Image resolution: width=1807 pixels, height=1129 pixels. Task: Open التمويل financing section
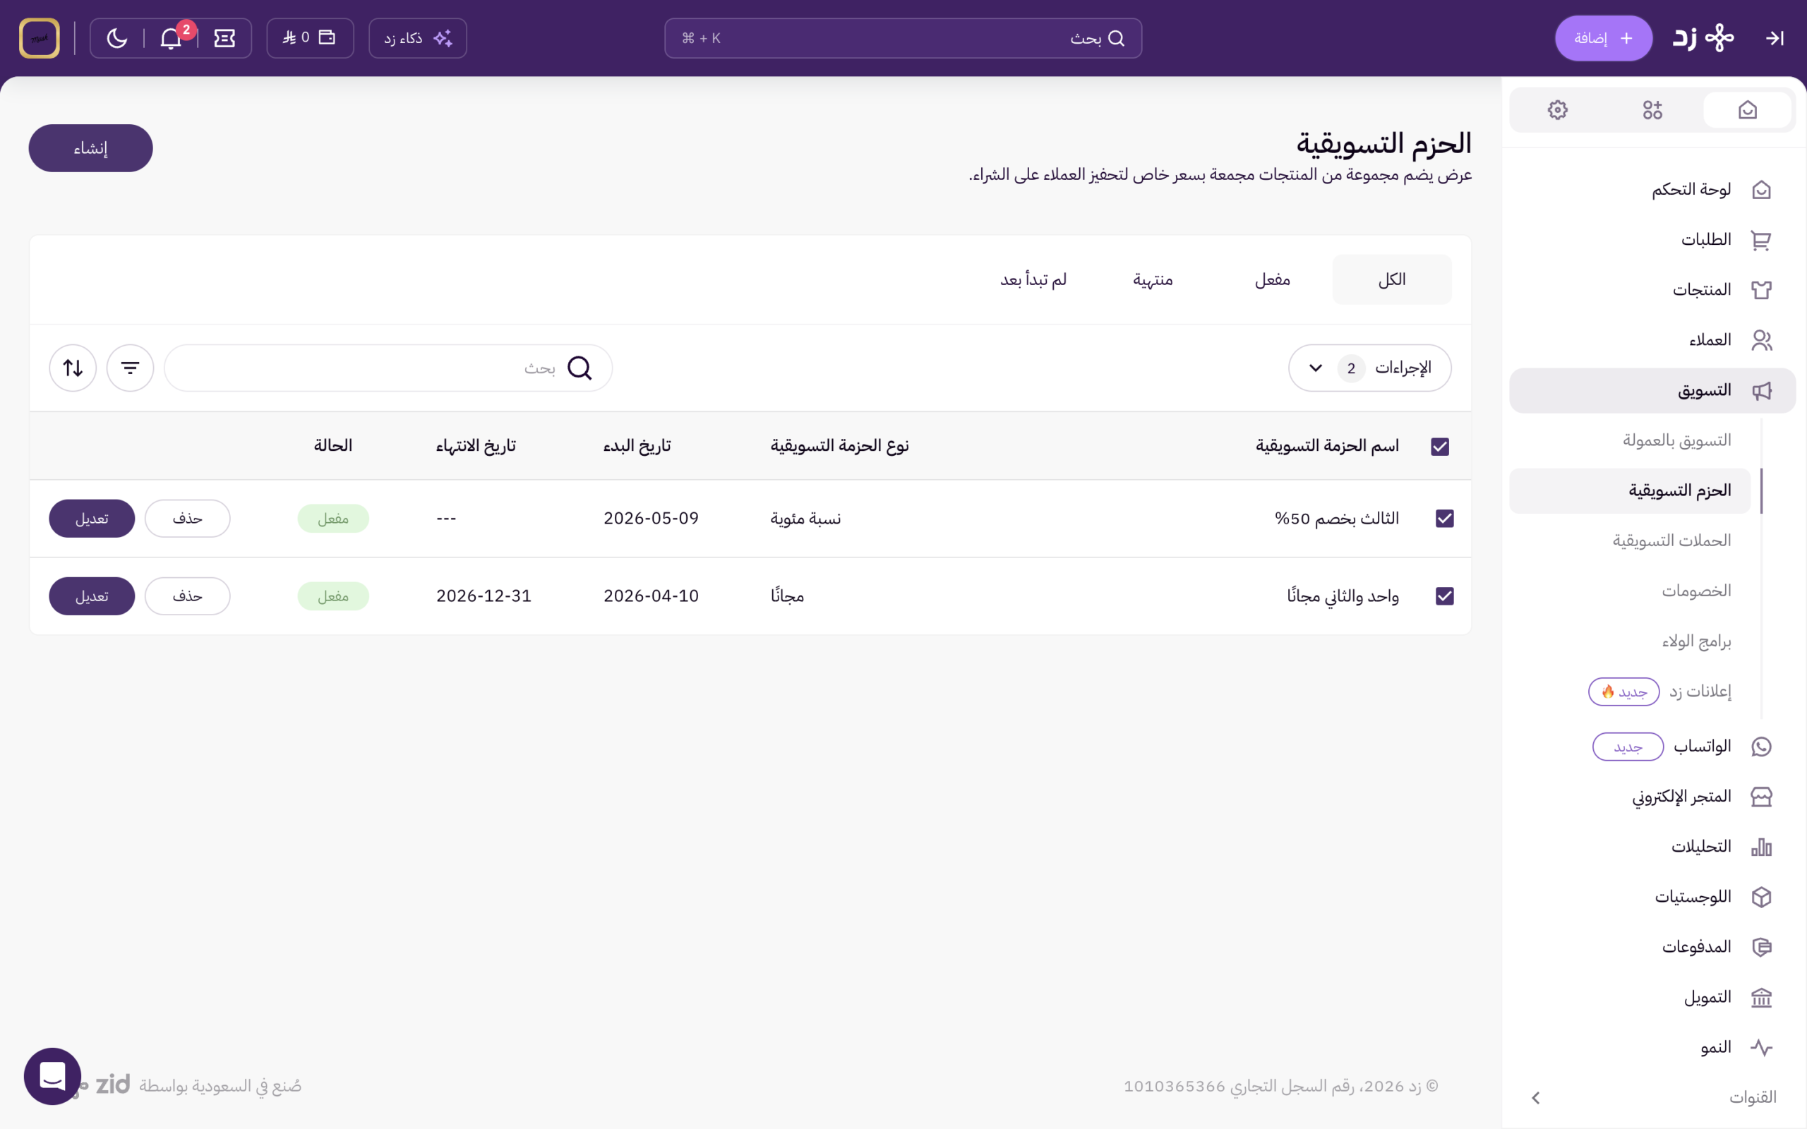pyautogui.click(x=1652, y=998)
